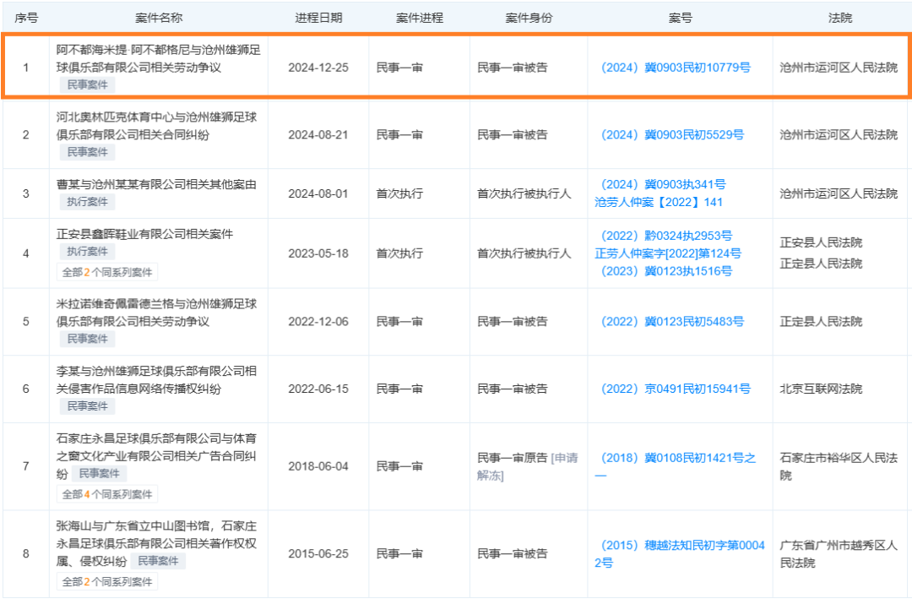
Task: Select case title 河北奥林匹克体育中心与沧州雄狮足球俱乐部
Action: click(156, 126)
